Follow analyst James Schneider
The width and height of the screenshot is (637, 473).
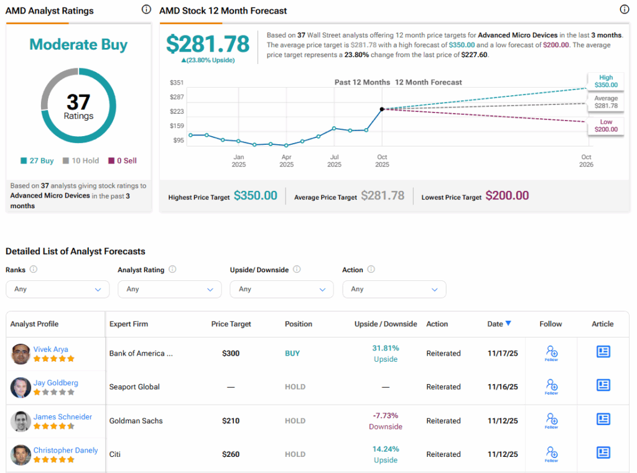pos(551,420)
